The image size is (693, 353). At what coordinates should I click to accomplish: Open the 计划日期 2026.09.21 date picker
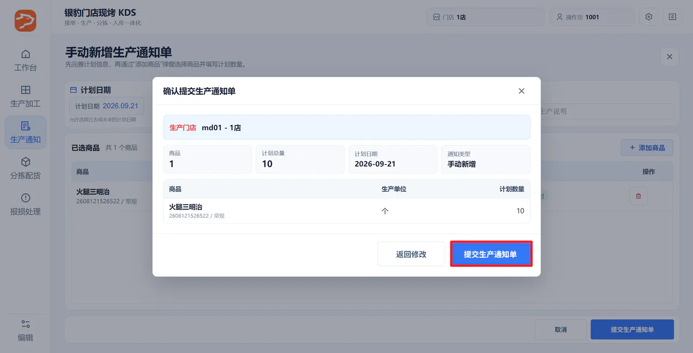(107, 106)
